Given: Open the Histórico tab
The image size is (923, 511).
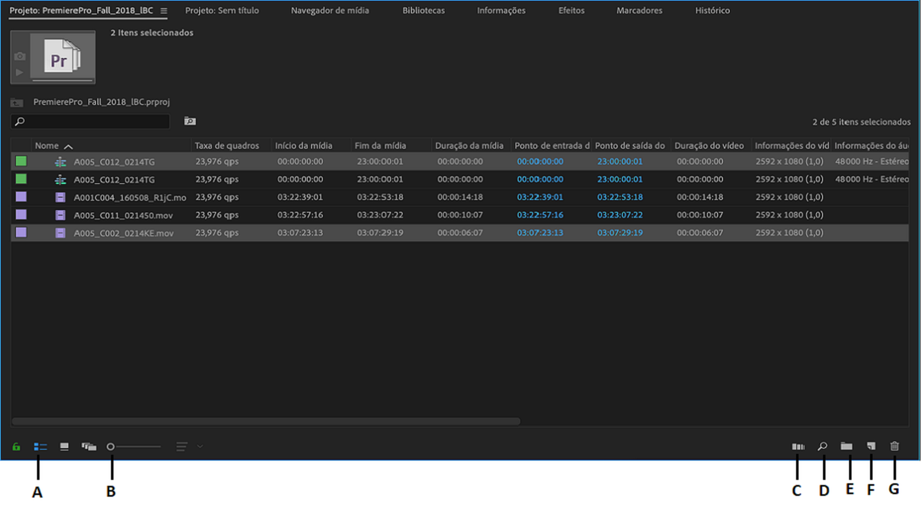Looking at the screenshot, I should coord(712,11).
